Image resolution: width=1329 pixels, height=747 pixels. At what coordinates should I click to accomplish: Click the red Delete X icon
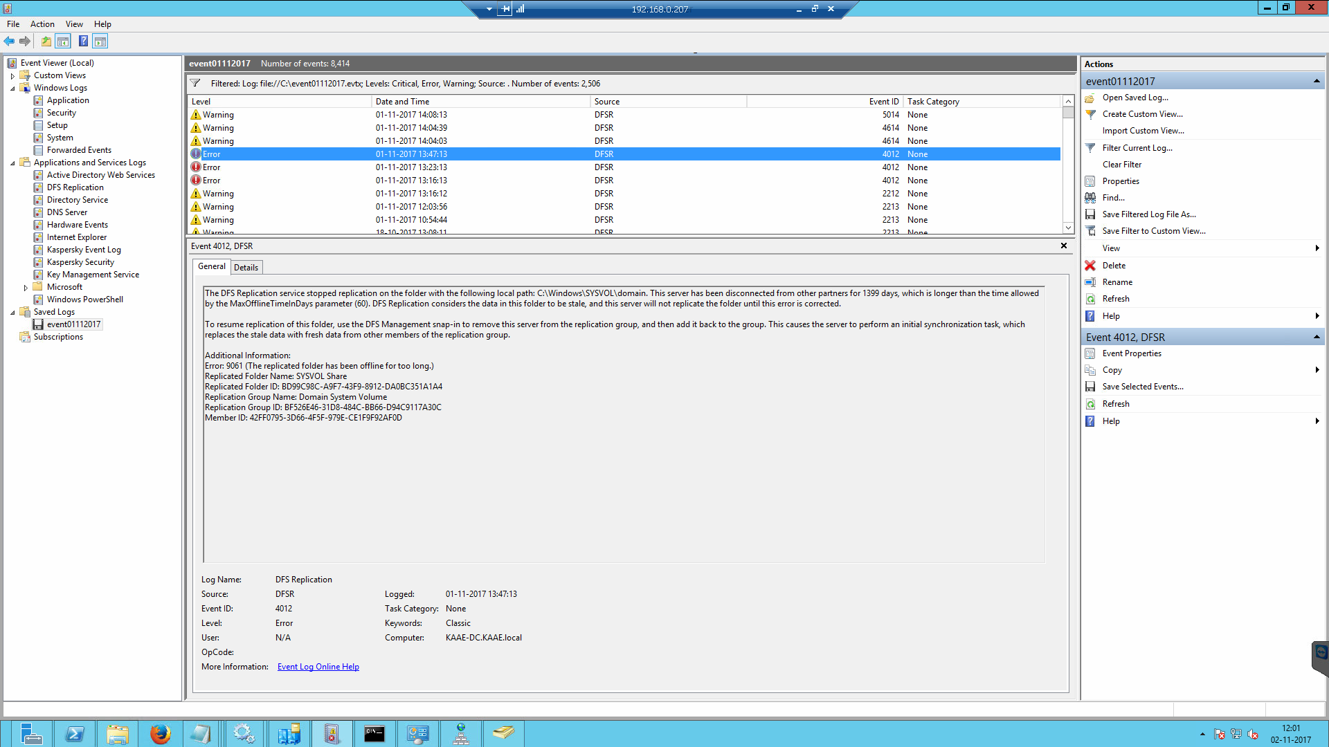click(x=1090, y=266)
